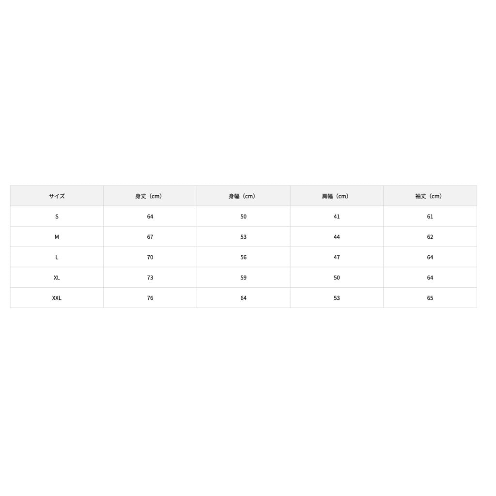Click the 身丈 value 73 for XL
The width and height of the screenshot is (496, 496).
click(x=150, y=278)
